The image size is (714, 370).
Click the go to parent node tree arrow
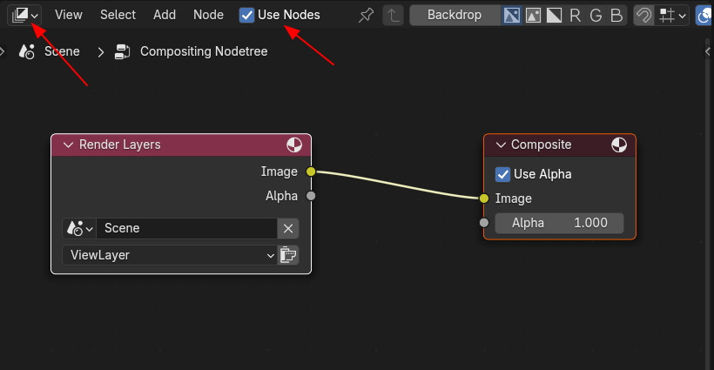[x=393, y=15]
